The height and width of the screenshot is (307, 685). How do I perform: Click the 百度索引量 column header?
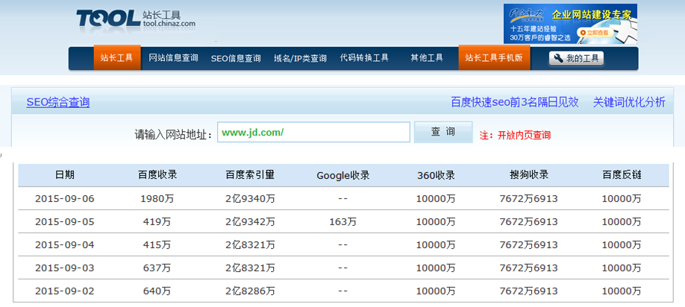pyautogui.click(x=250, y=175)
